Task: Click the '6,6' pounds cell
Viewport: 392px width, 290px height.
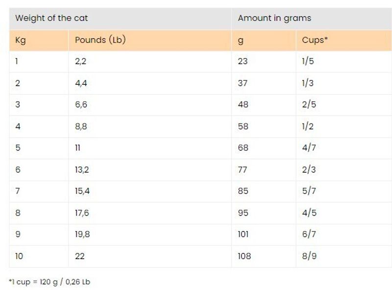Action: tap(81, 104)
